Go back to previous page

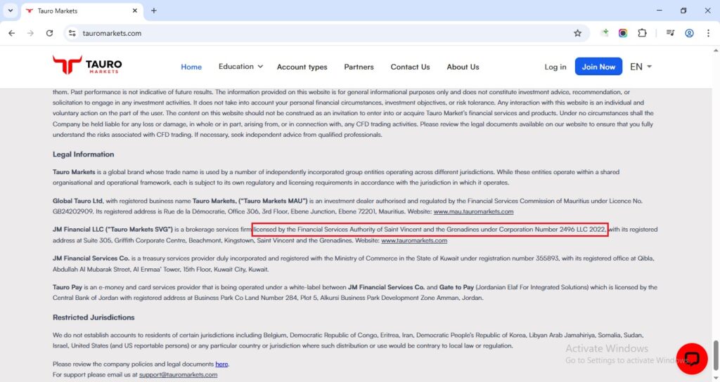[x=12, y=33]
